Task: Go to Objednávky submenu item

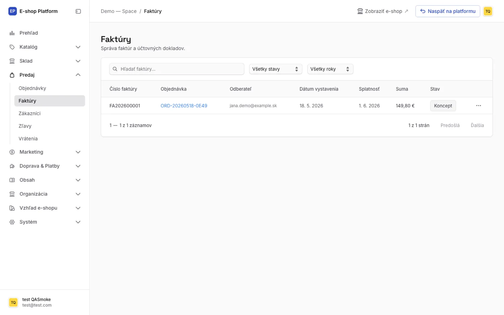Action: (50, 88)
